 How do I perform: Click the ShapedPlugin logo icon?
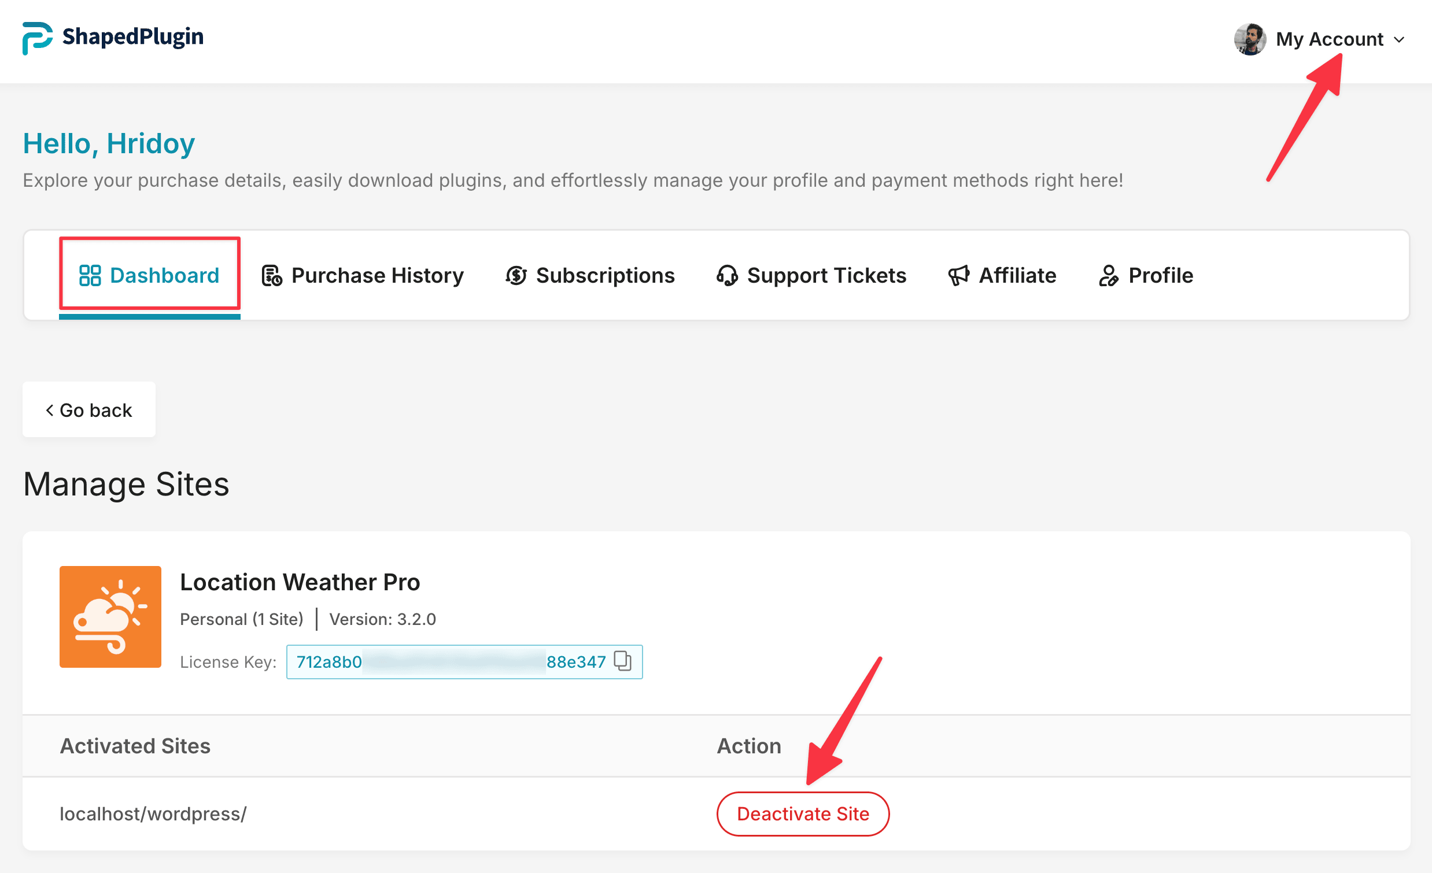[37, 38]
